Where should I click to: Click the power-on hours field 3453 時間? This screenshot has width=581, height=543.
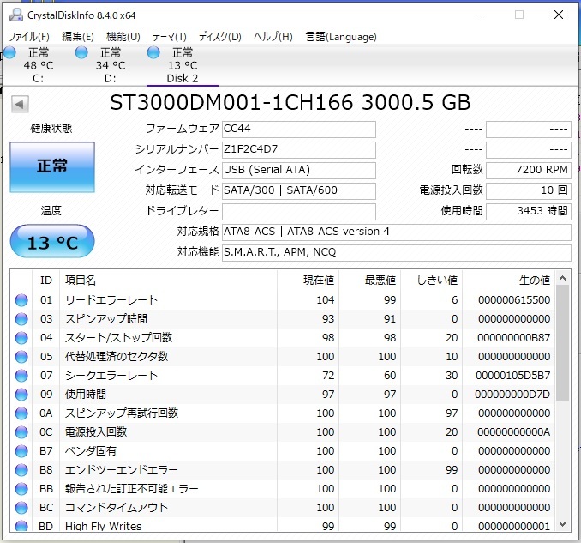529,212
